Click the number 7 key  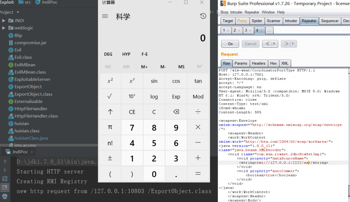132,127
